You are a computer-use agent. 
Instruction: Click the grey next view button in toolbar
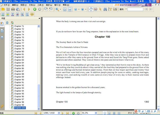tap(39, 9)
